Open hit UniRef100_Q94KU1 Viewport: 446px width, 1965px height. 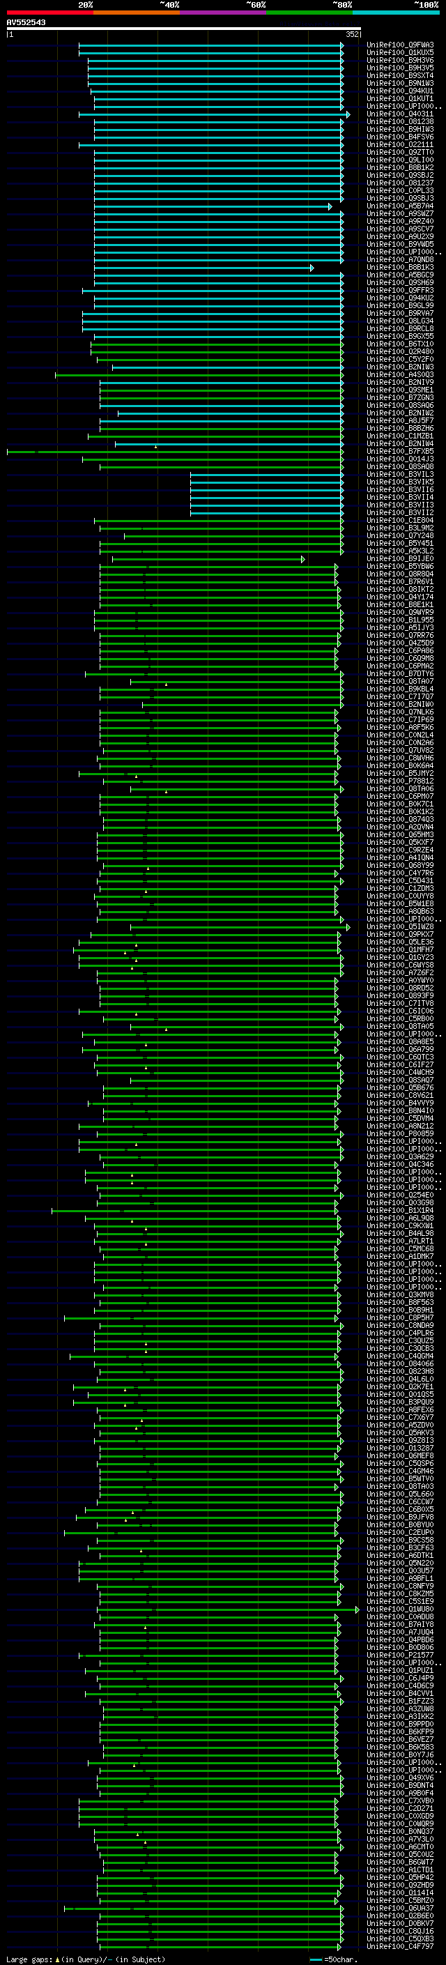click(400, 91)
